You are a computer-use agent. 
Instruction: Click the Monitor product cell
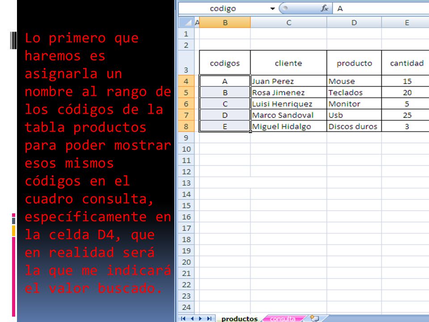tap(354, 104)
